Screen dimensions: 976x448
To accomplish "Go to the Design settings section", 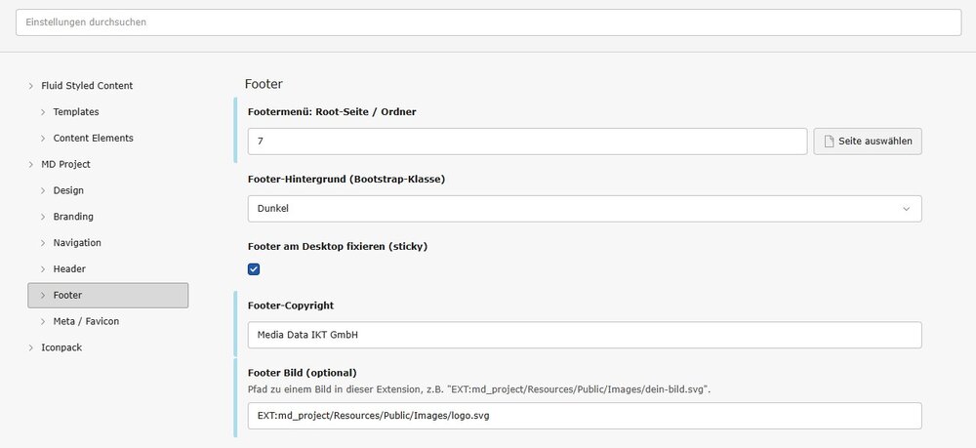I will [68, 190].
